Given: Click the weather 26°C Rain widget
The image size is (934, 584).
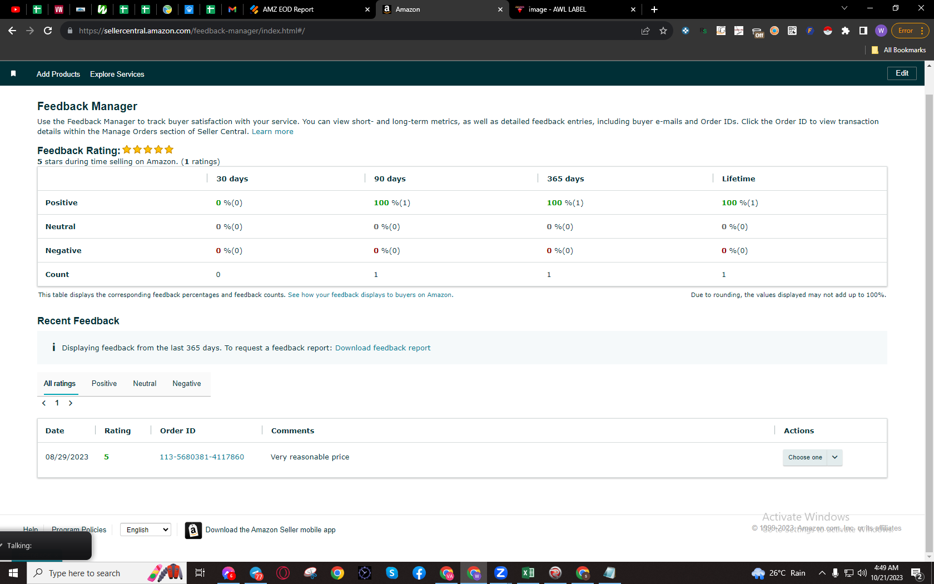Looking at the screenshot, I should point(778,573).
